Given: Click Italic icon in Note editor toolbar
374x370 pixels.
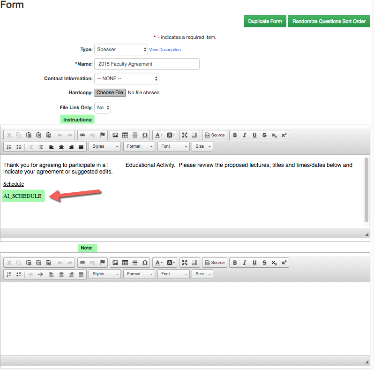Looking at the screenshot, I should click(x=245, y=263).
